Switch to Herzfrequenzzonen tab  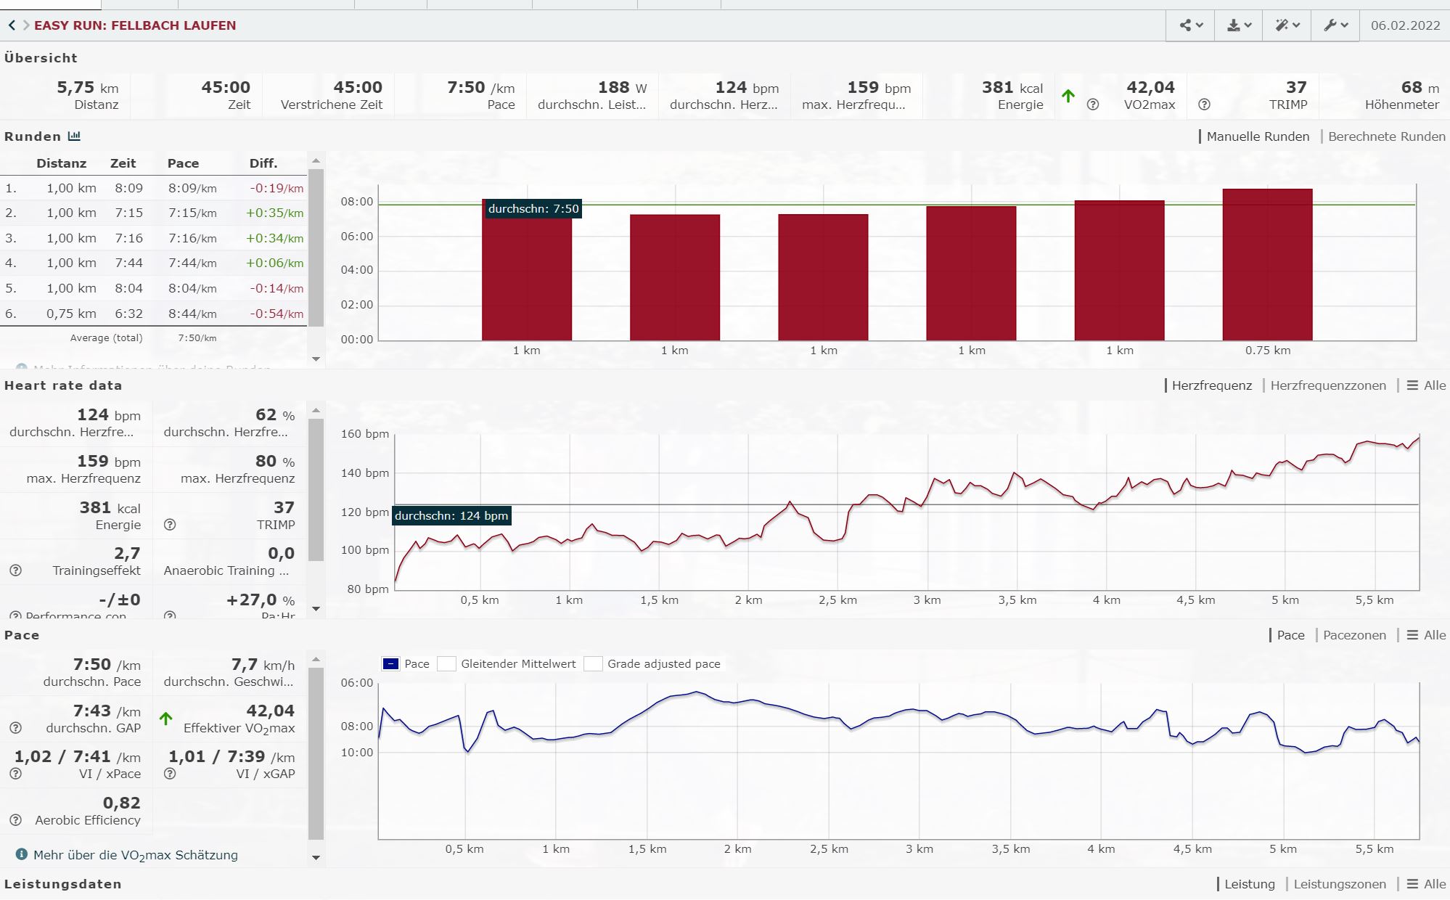point(1327,385)
